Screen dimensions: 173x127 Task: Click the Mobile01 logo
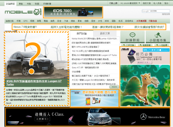(23, 12)
